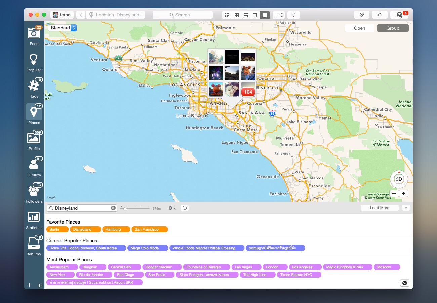
Task: Open the gear settings dropdown
Action: point(172,208)
